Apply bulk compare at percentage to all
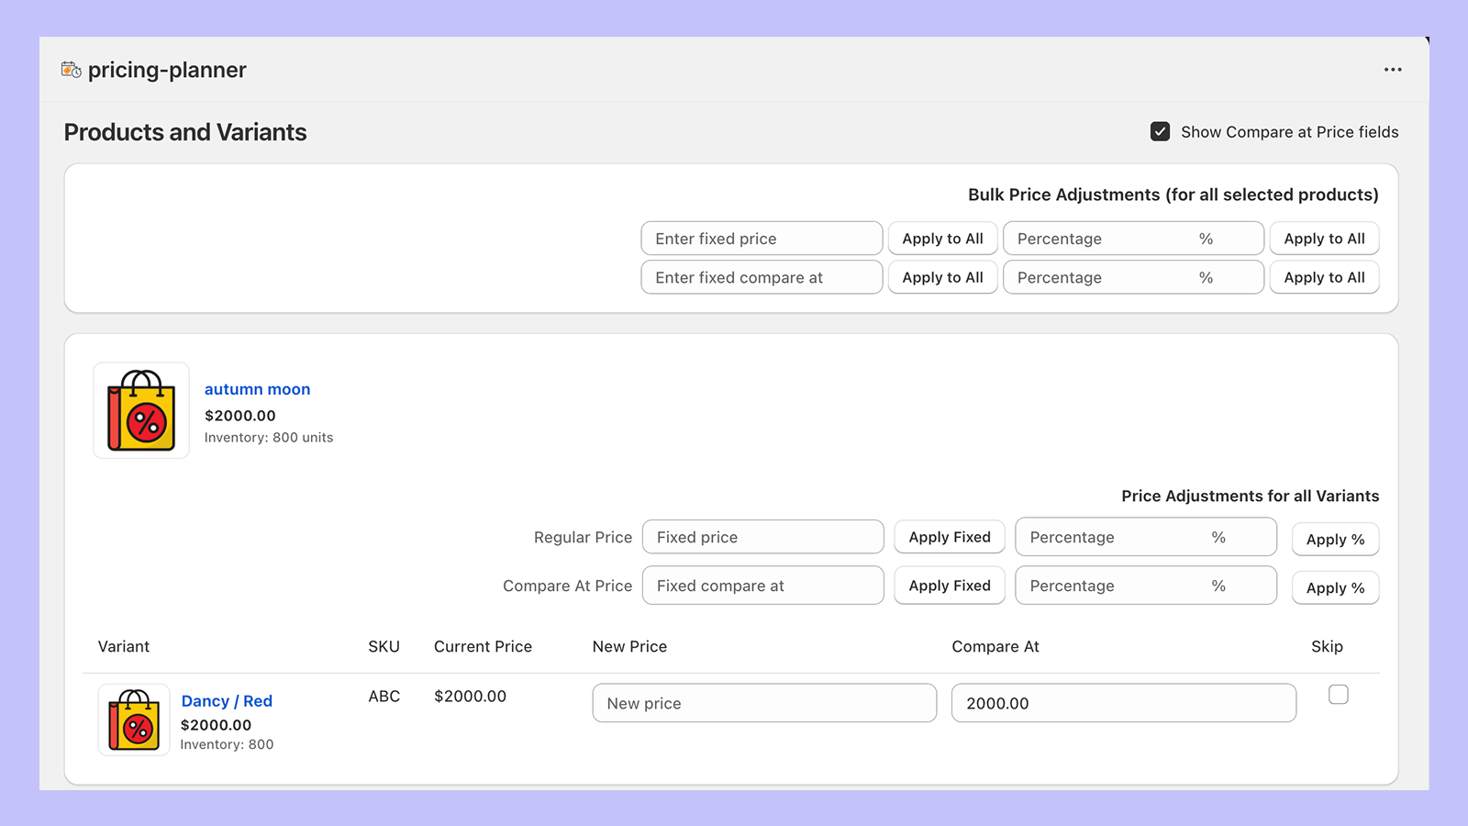The image size is (1468, 826). point(1324,276)
